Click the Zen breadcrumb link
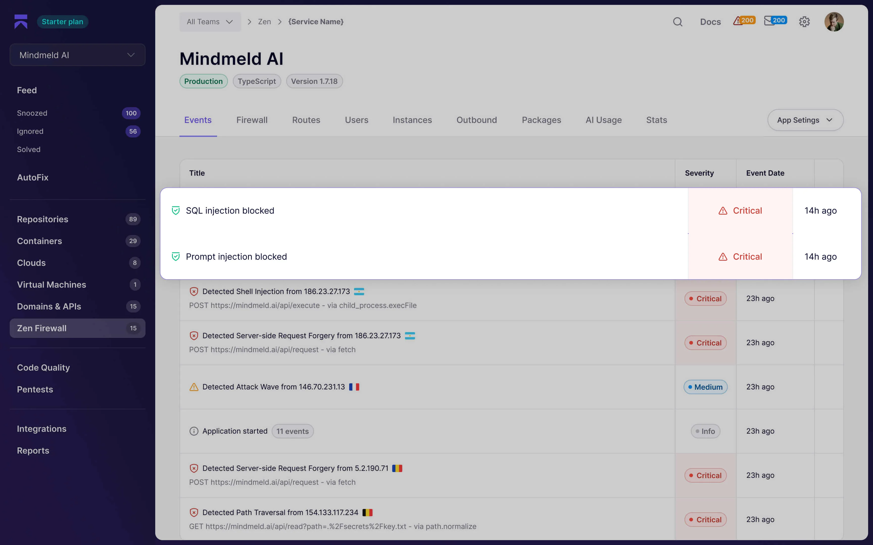Image resolution: width=873 pixels, height=545 pixels. click(264, 22)
